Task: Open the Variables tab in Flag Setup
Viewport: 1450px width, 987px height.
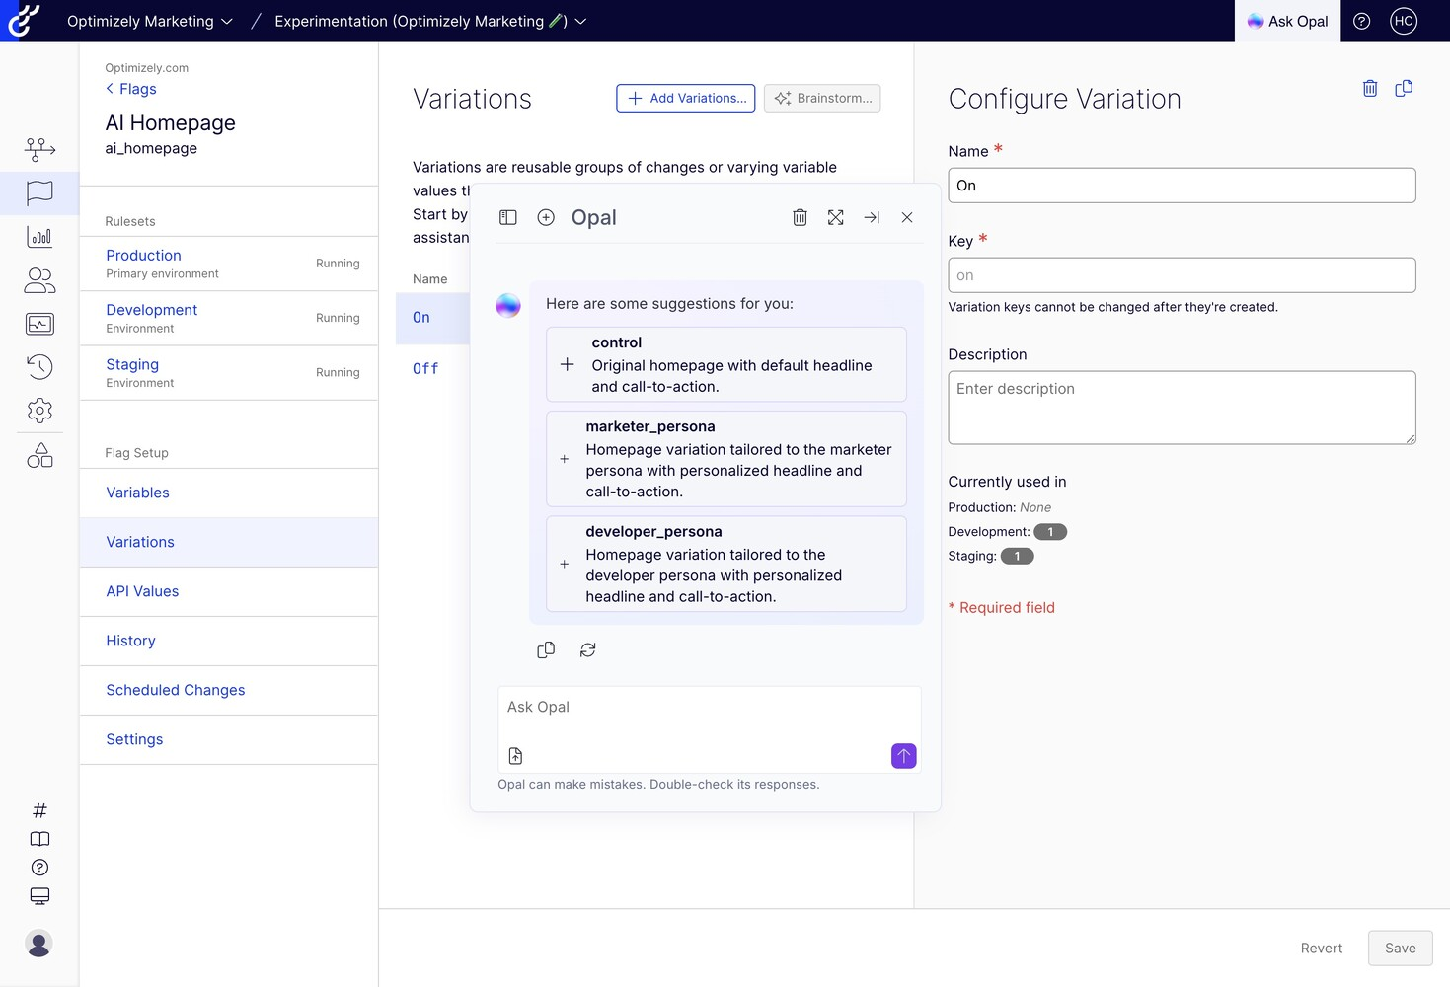Action: coord(137,493)
